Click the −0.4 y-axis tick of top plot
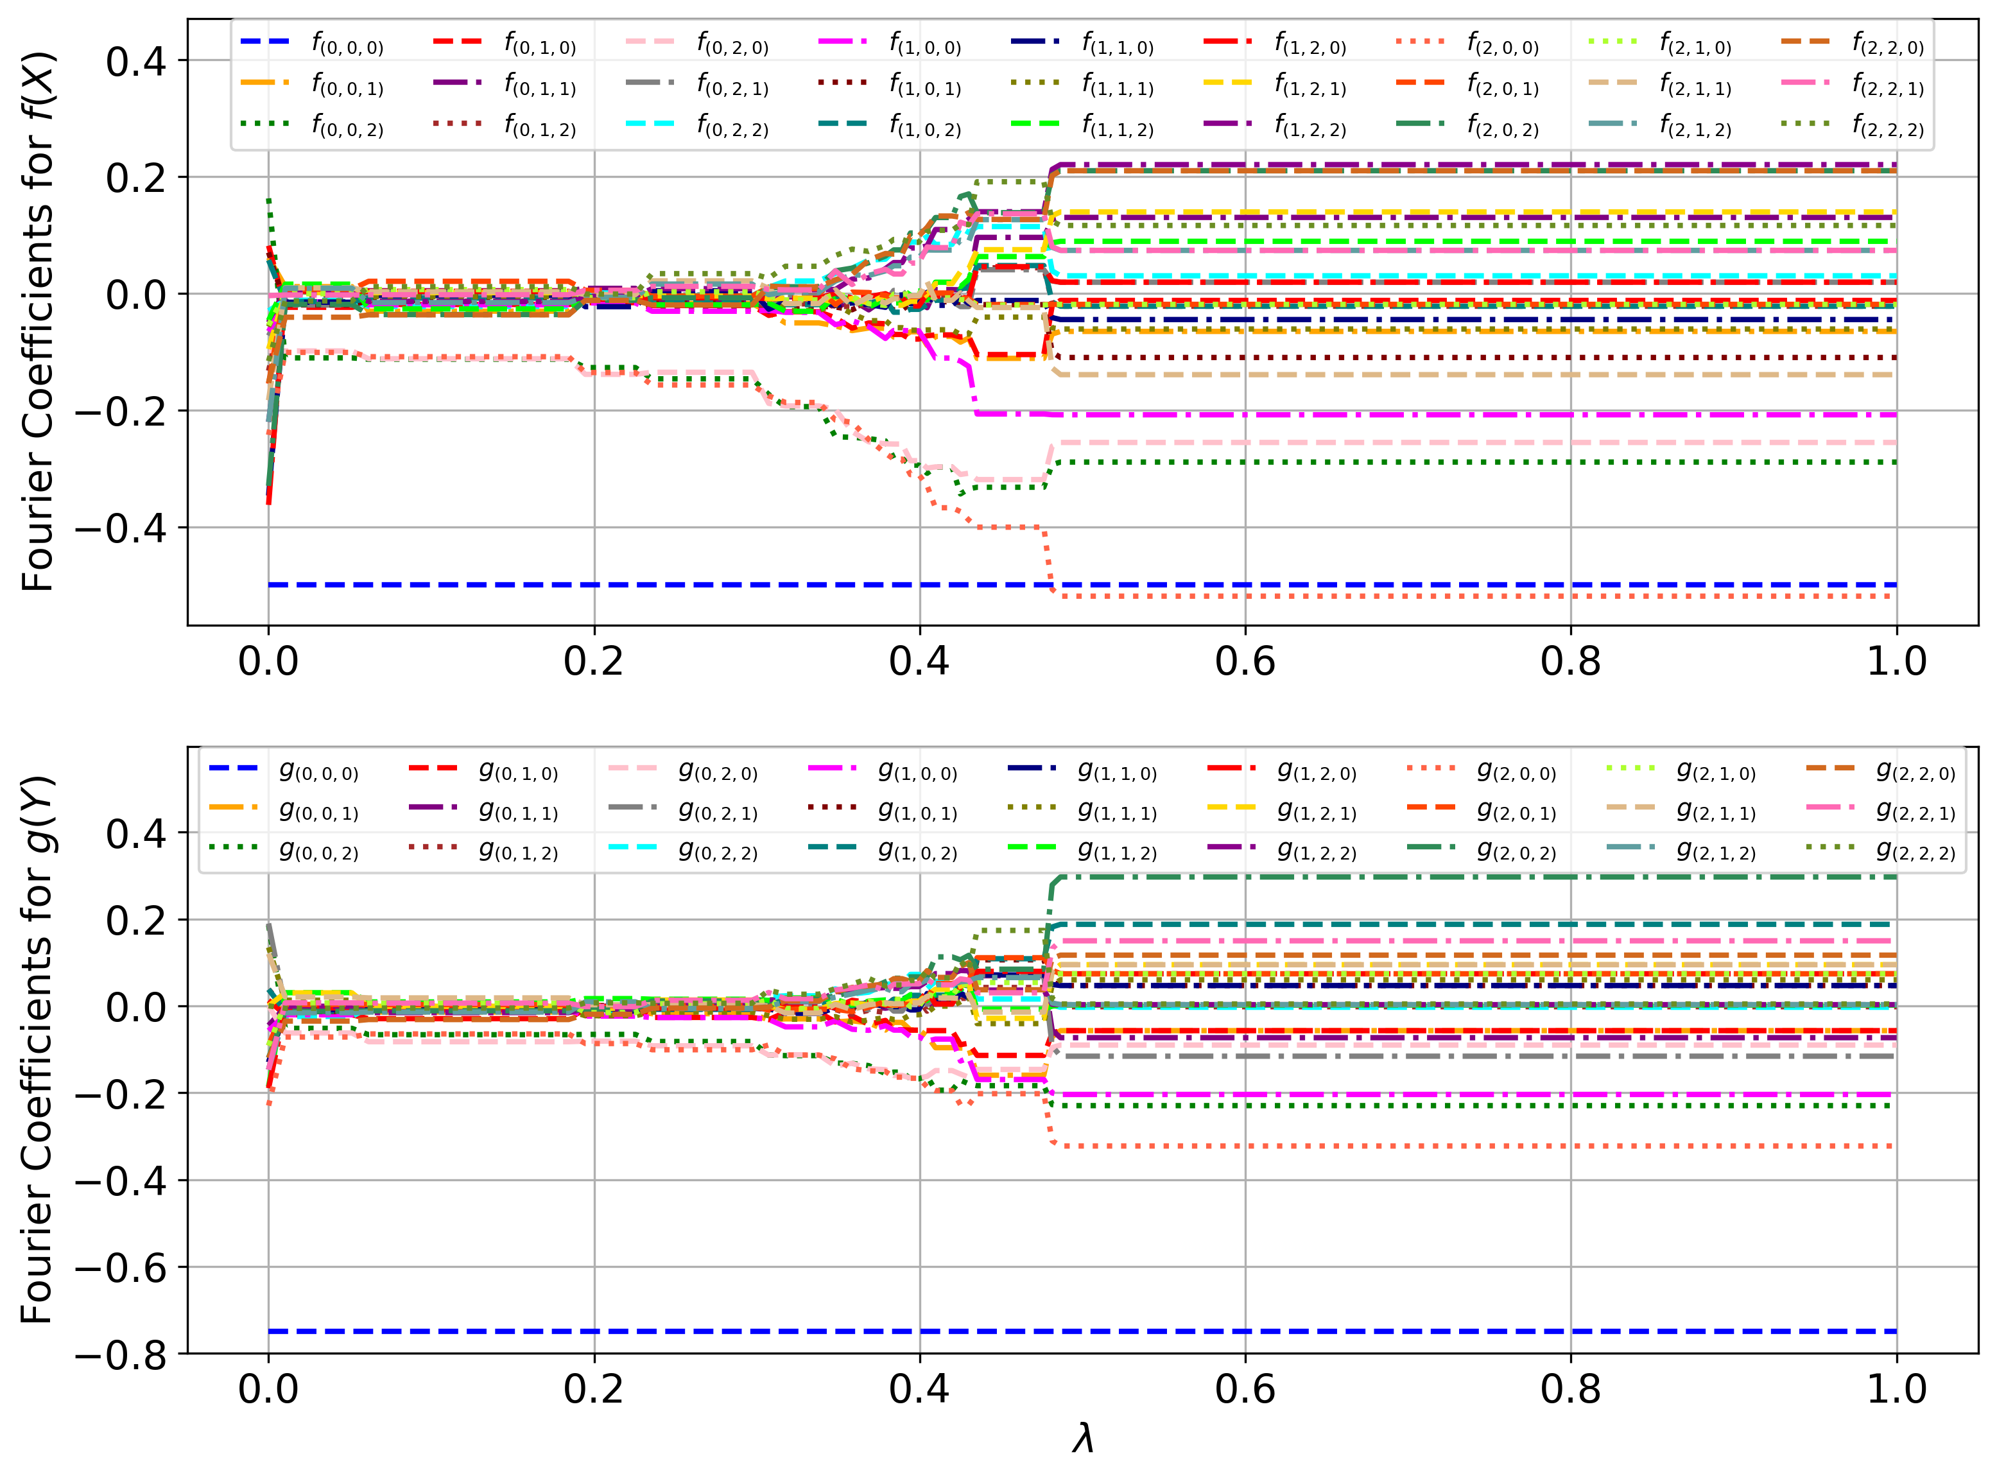 click(121, 528)
